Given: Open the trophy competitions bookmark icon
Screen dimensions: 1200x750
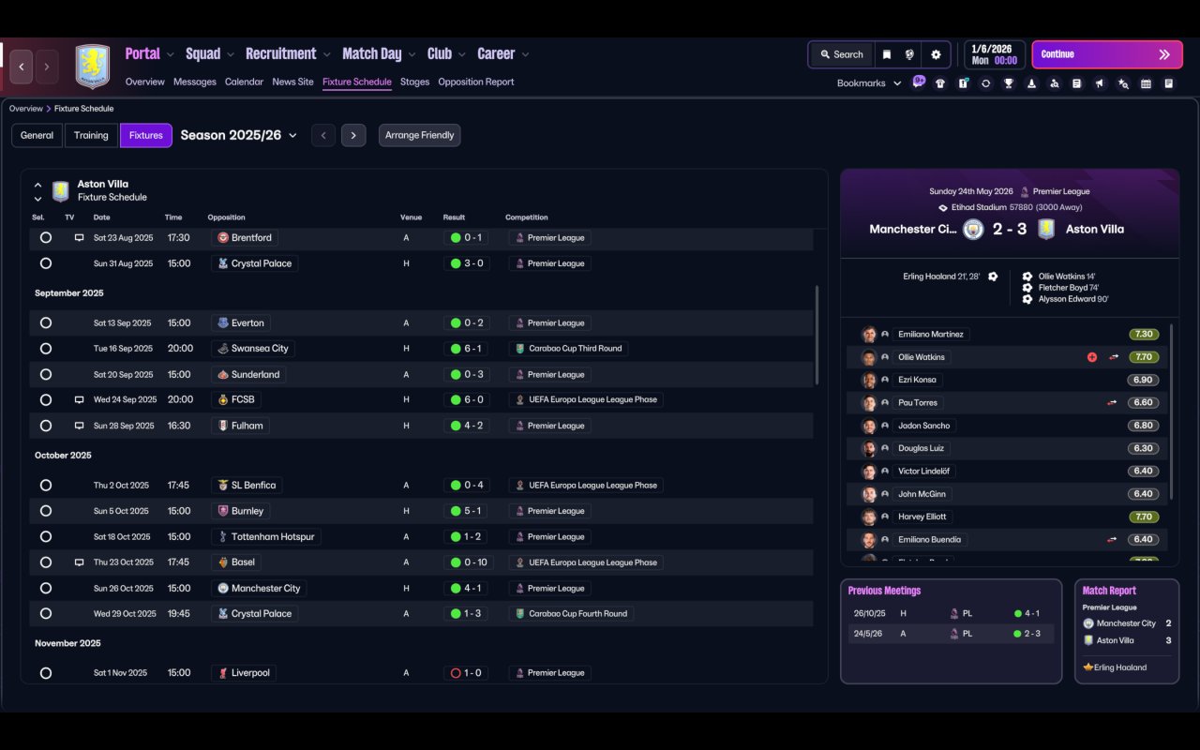Looking at the screenshot, I should tap(1009, 83).
